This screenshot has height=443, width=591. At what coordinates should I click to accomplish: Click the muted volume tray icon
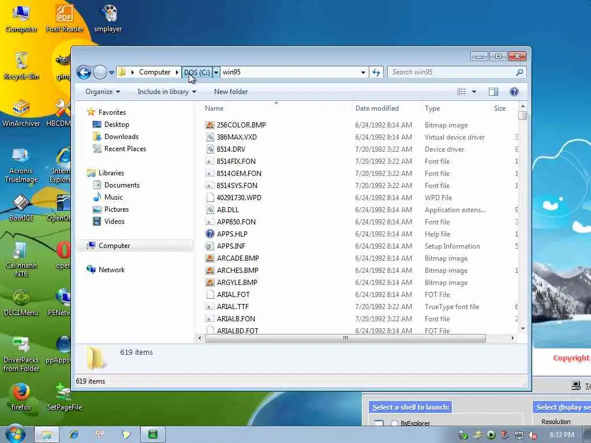click(533, 435)
